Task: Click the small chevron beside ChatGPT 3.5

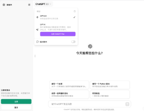Action: [x=50, y=4]
